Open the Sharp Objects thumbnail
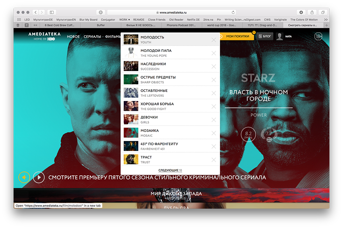Image resolution: width=343 pixels, height=228 pixels. (x=131, y=79)
